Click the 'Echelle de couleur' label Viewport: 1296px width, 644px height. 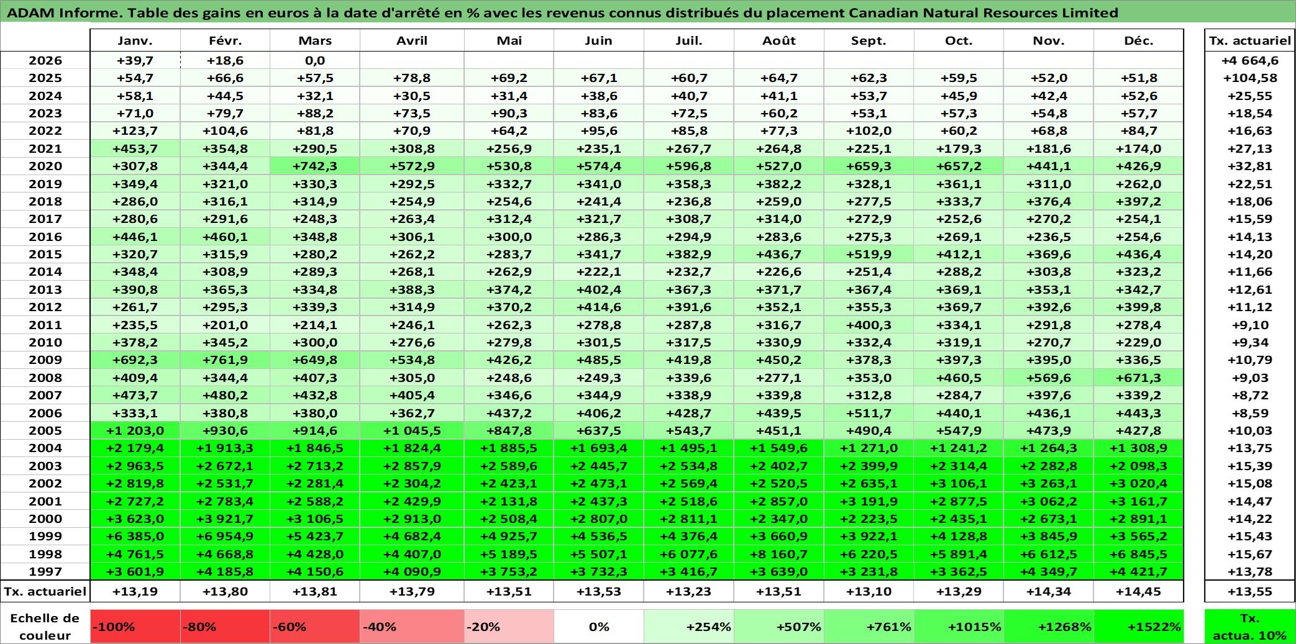(x=45, y=627)
